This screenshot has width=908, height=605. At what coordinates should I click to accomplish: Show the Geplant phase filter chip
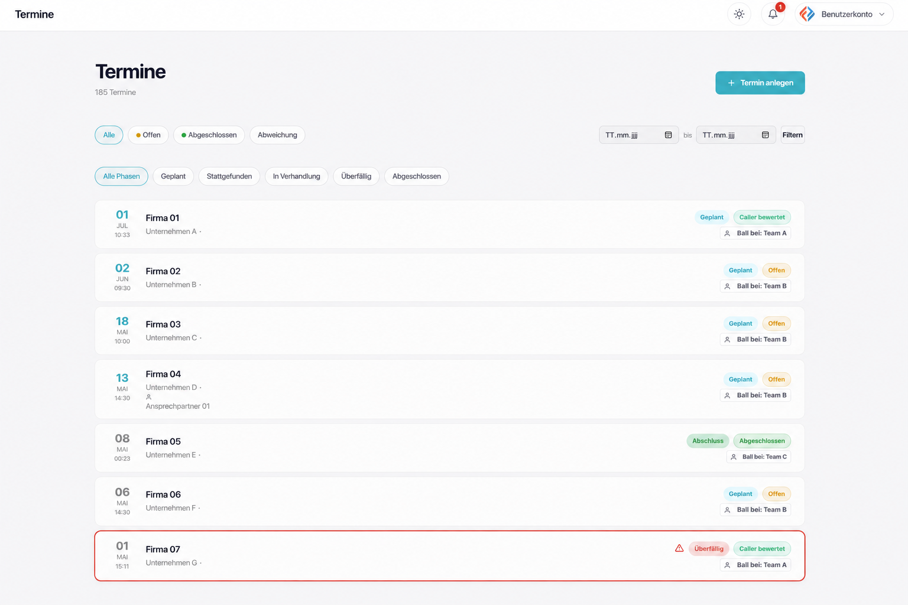click(173, 176)
